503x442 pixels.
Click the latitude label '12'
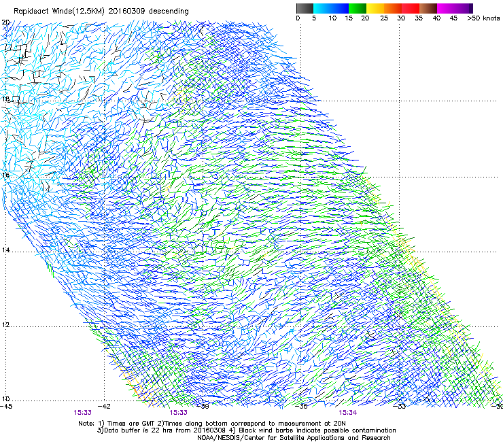click(5, 325)
